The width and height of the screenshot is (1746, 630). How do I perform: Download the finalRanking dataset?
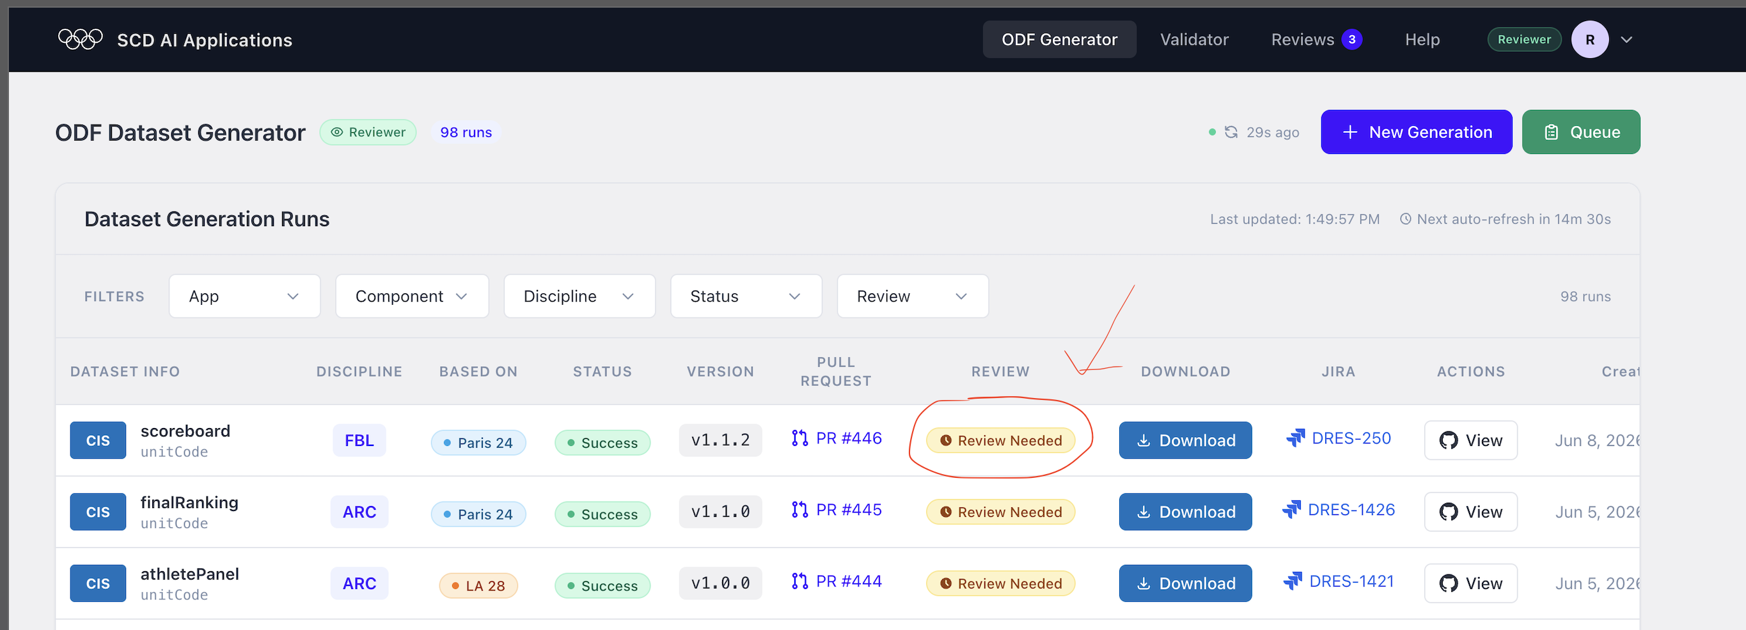click(1184, 512)
